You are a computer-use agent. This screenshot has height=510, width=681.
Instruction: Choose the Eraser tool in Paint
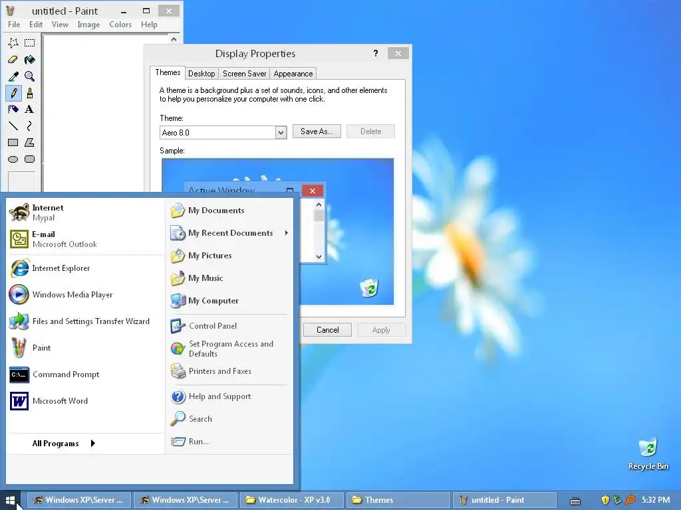pos(13,59)
